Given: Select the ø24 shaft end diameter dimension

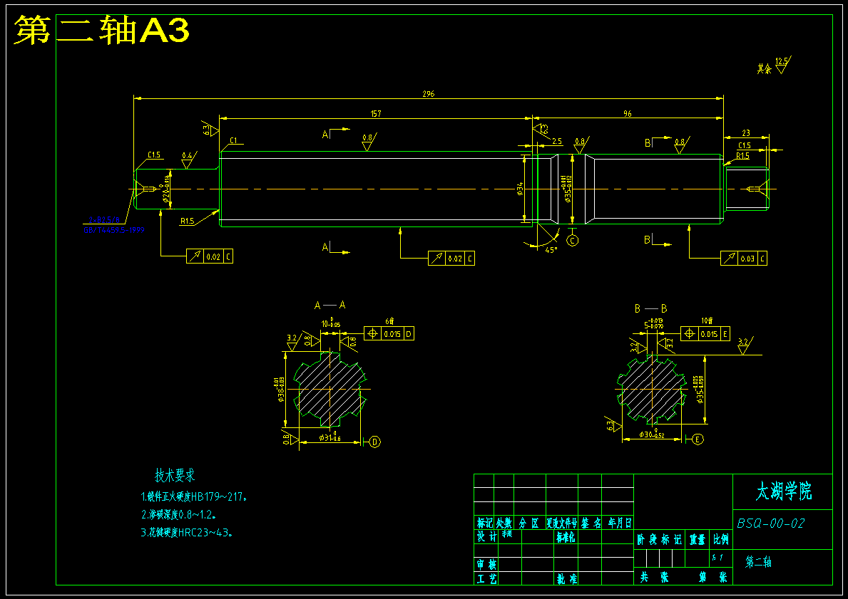Looking at the screenshot, I should click(167, 189).
